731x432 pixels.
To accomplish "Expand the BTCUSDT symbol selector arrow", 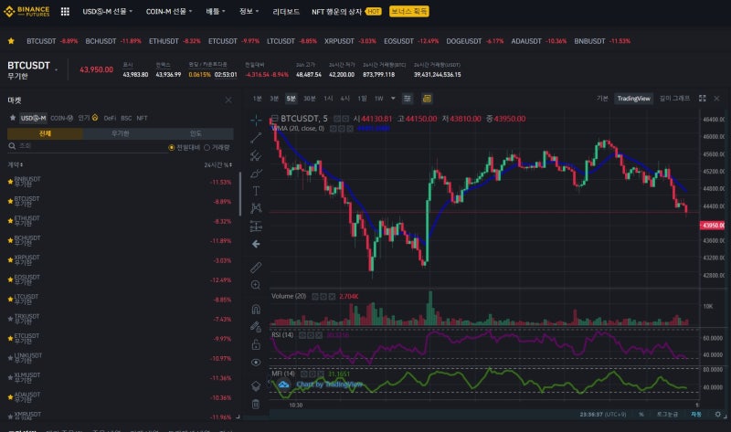I will (x=56, y=69).
